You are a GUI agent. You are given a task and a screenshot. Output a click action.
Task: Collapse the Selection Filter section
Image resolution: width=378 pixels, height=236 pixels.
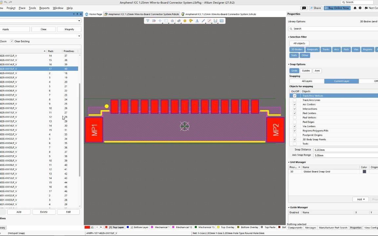pos(289,37)
